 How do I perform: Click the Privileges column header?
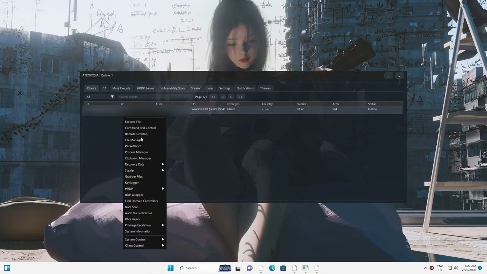point(233,104)
